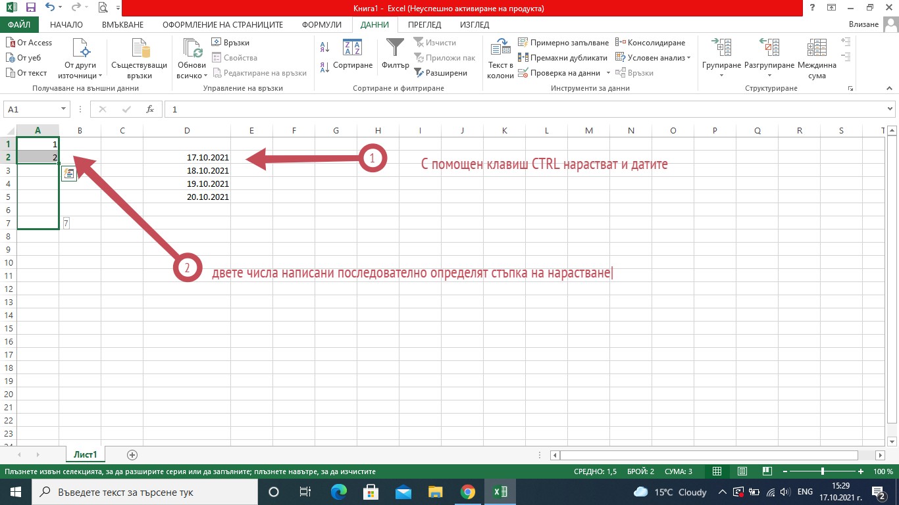Open Google Chrome from taskbar
The image size is (899, 505).
click(468, 491)
